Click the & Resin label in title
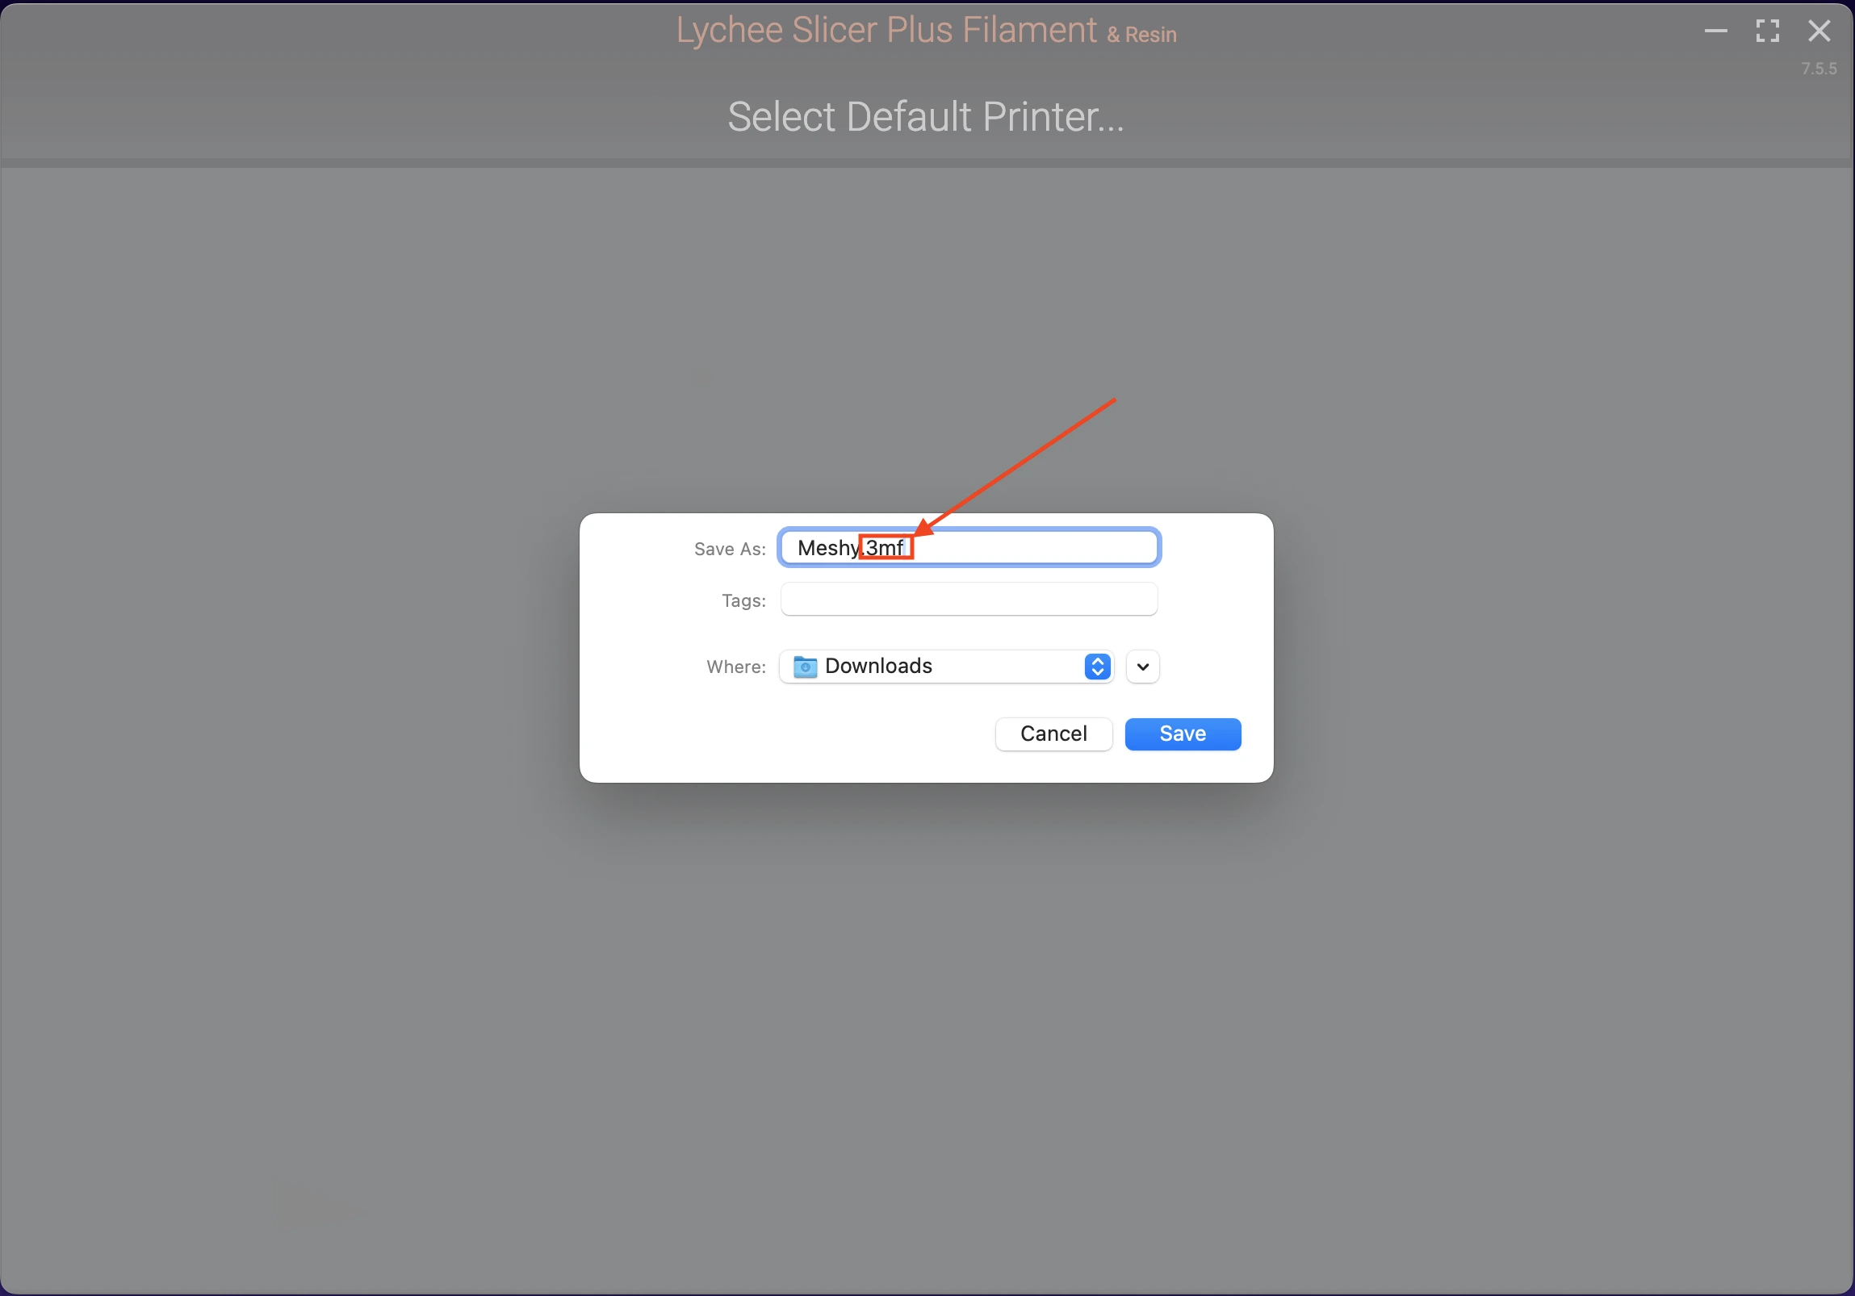 (x=1141, y=35)
